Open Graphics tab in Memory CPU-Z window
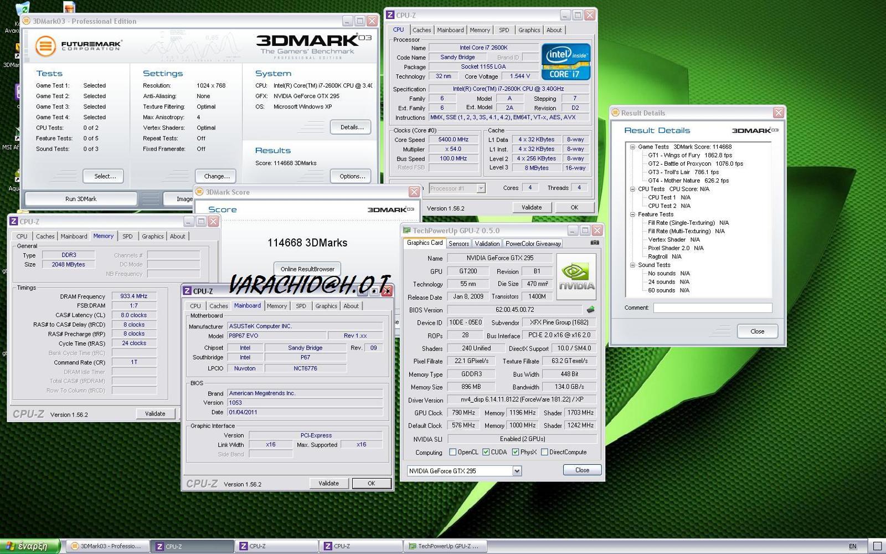This screenshot has height=554, width=886. 153,237
